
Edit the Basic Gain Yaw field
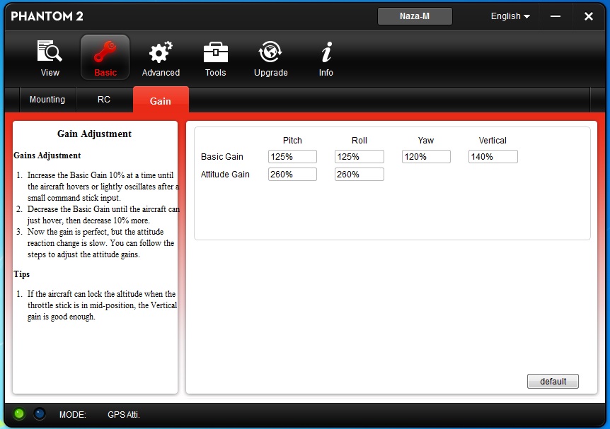tap(426, 157)
